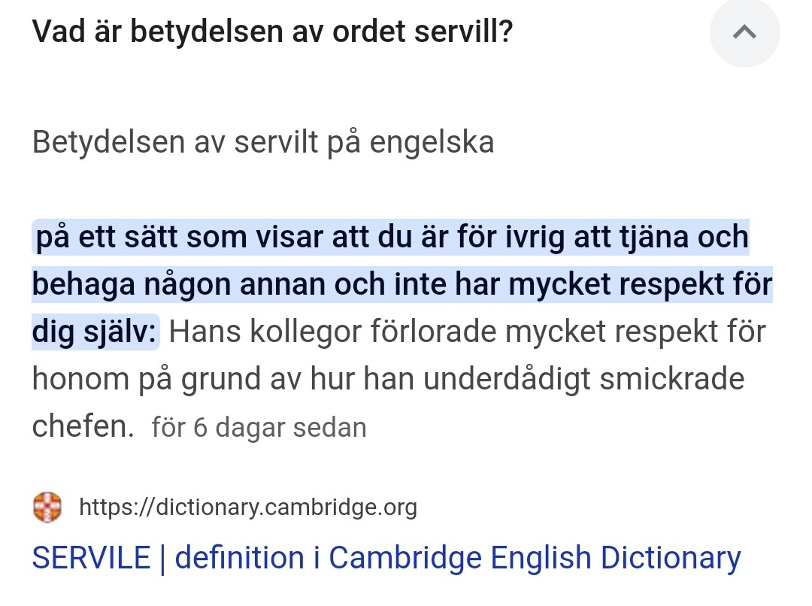Click the highlighted words "dig själv:"

95,332
